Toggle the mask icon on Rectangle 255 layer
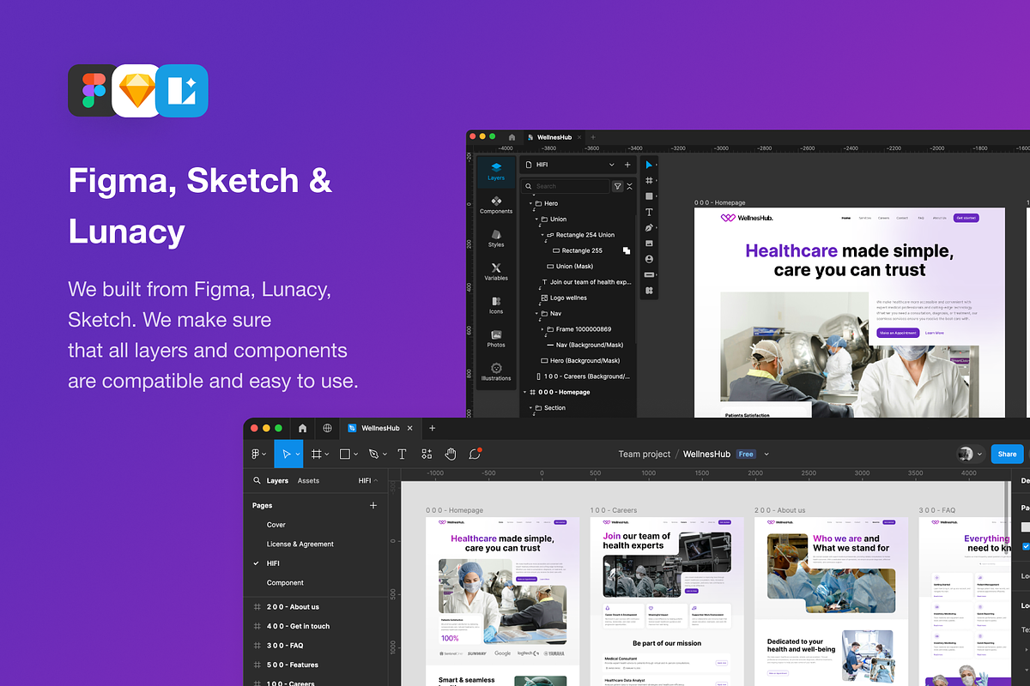 coord(627,250)
